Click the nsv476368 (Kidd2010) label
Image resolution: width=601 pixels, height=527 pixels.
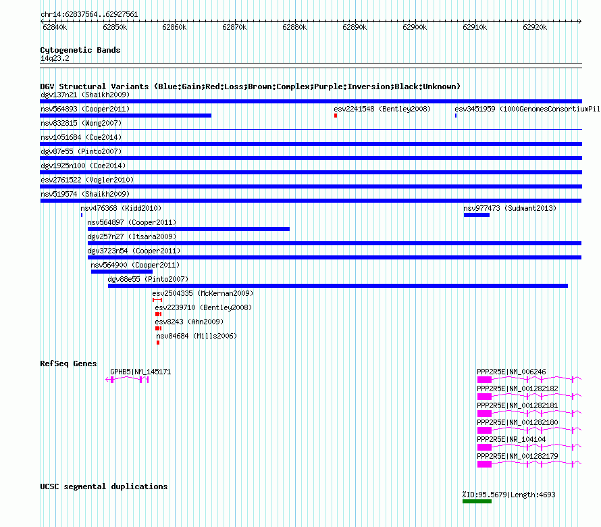[x=121, y=208]
